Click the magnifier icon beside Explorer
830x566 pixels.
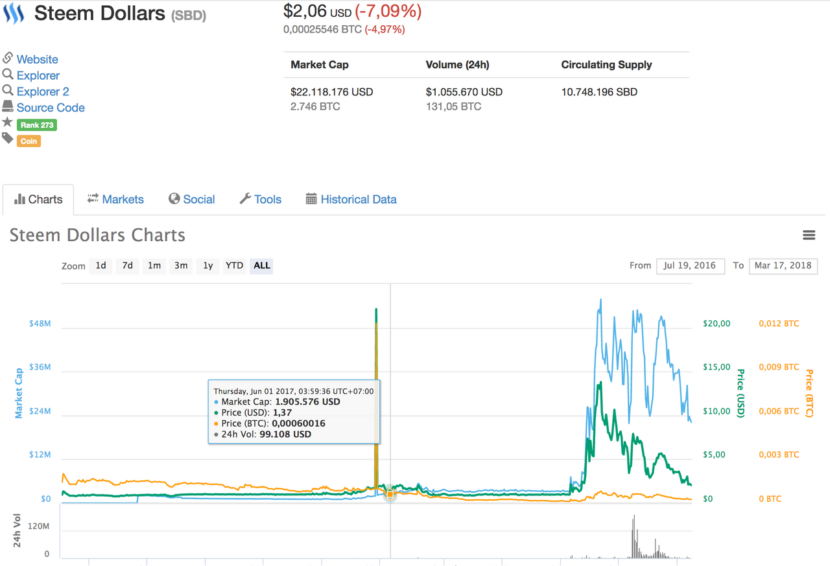(8, 75)
